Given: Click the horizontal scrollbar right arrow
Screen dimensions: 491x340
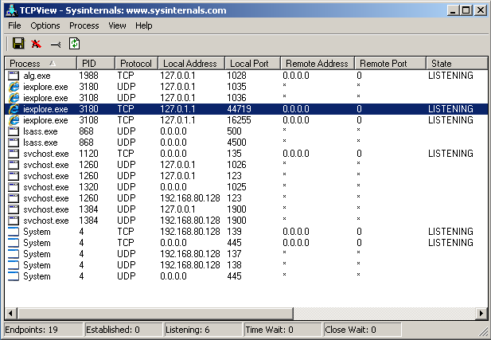Looking at the screenshot, I should (481, 313).
